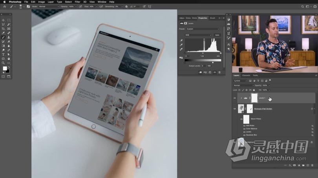Image resolution: width=318 pixels, height=178 pixels.
Task: Click the midtone input level slider
Action: click(x=203, y=53)
